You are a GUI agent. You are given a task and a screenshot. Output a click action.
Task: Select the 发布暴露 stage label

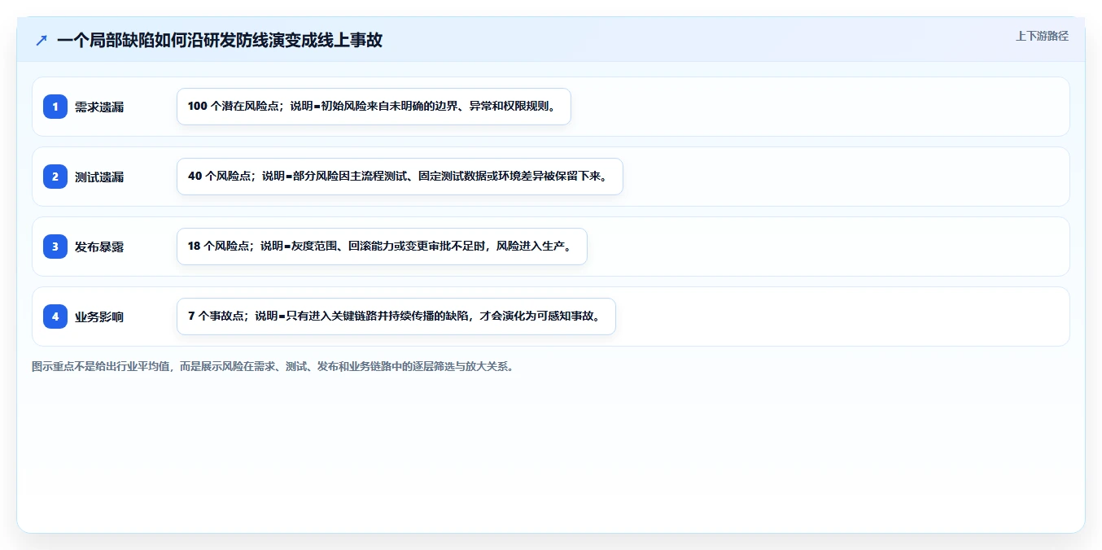pos(99,247)
